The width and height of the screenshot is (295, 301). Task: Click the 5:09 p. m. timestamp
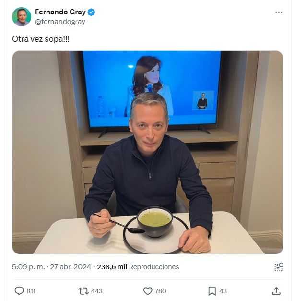pos(28,267)
